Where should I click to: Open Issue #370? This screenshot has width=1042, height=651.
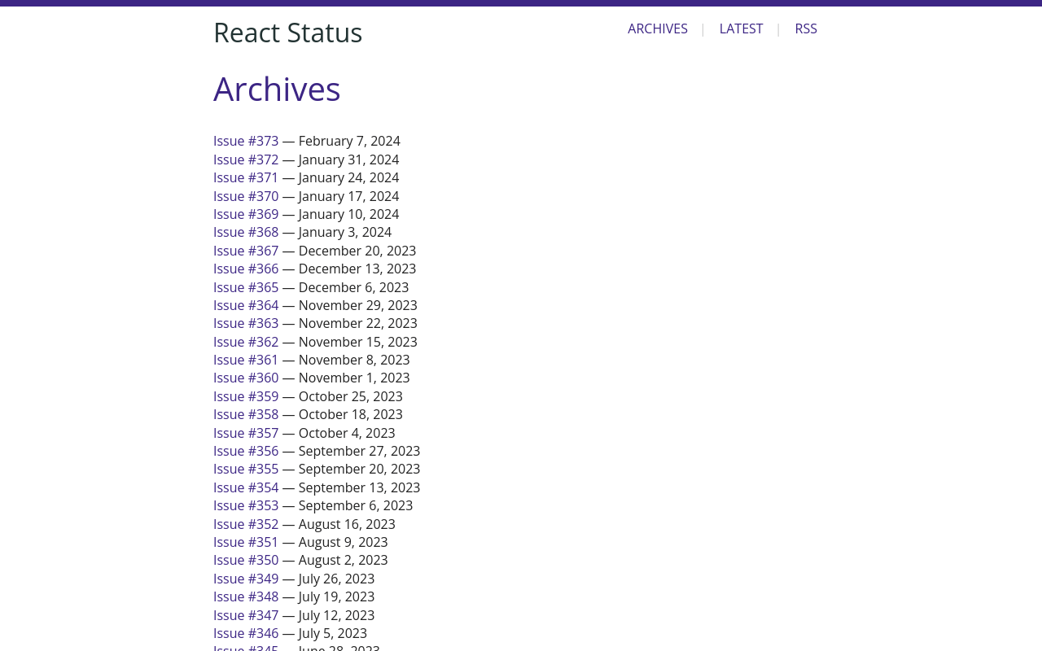[246, 196]
